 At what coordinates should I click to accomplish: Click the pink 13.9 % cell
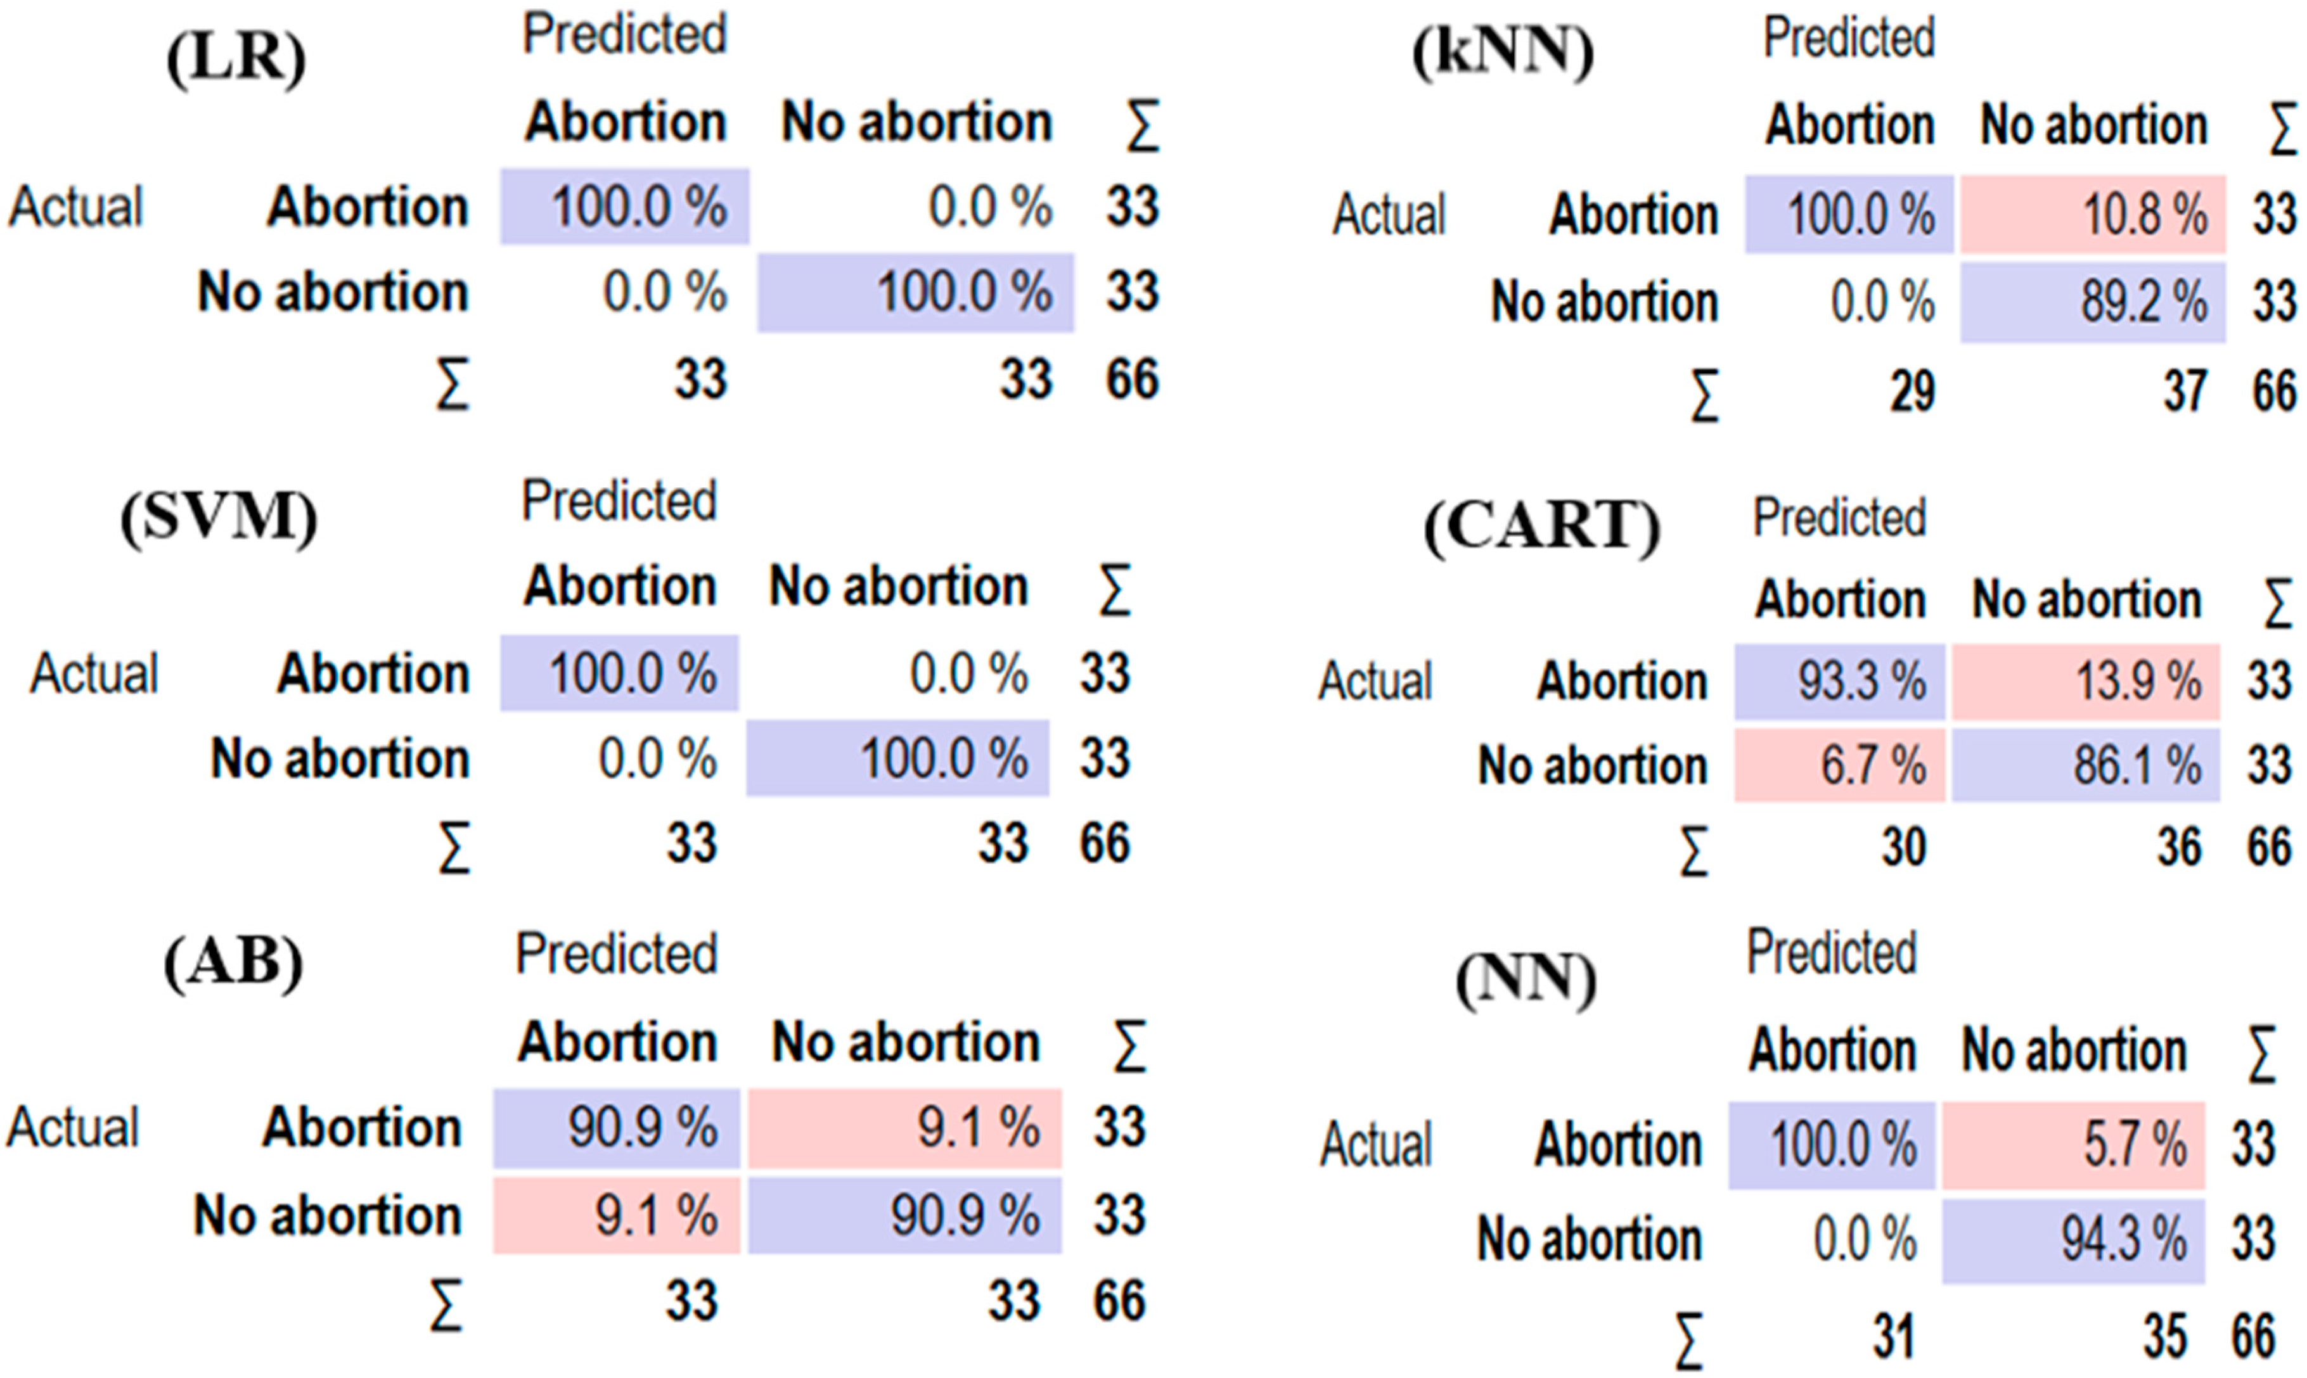point(2085,682)
